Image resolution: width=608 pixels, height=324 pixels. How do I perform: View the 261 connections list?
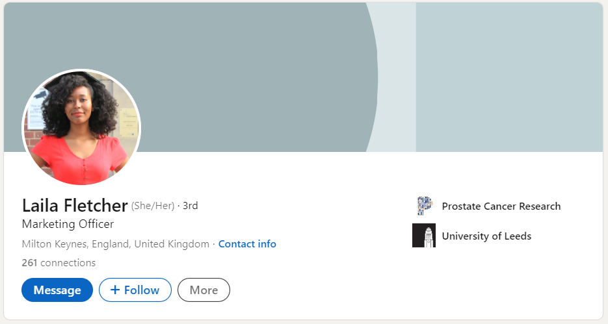(59, 263)
